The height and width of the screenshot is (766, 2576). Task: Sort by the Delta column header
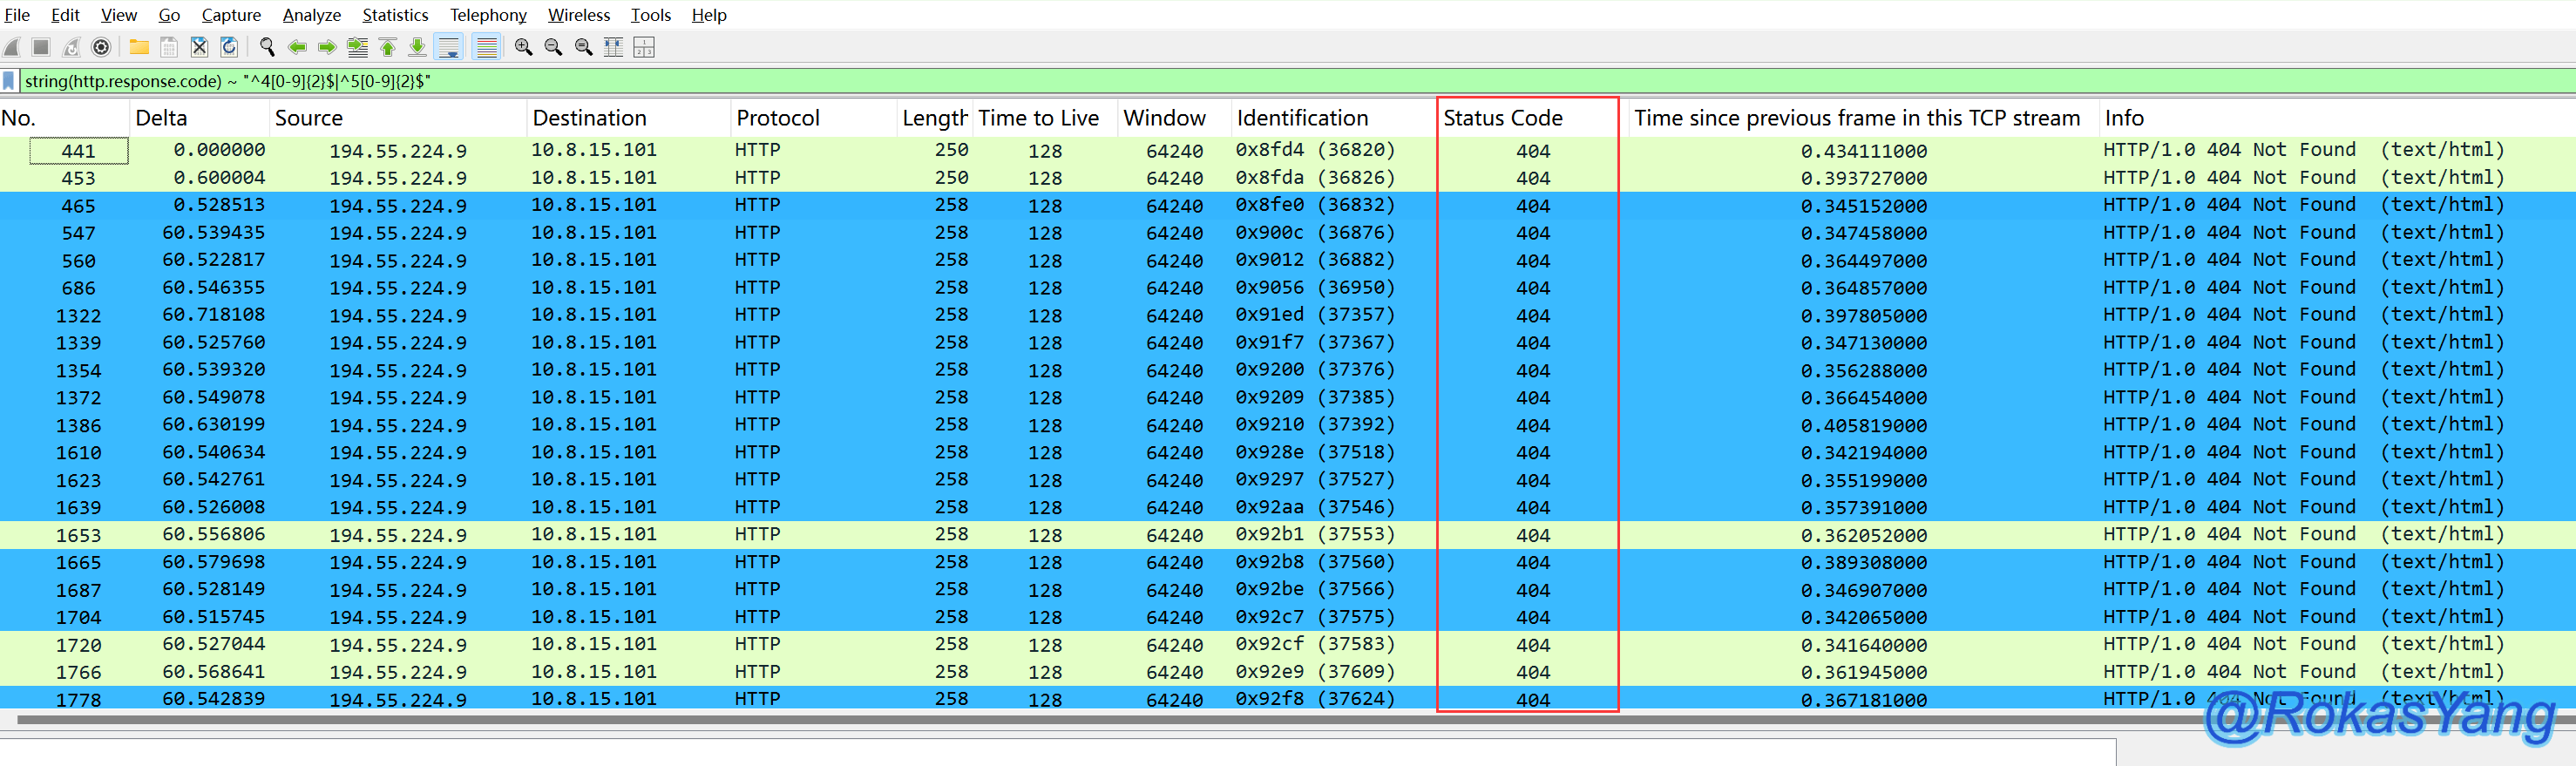pyautogui.click(x=161, y=118)
